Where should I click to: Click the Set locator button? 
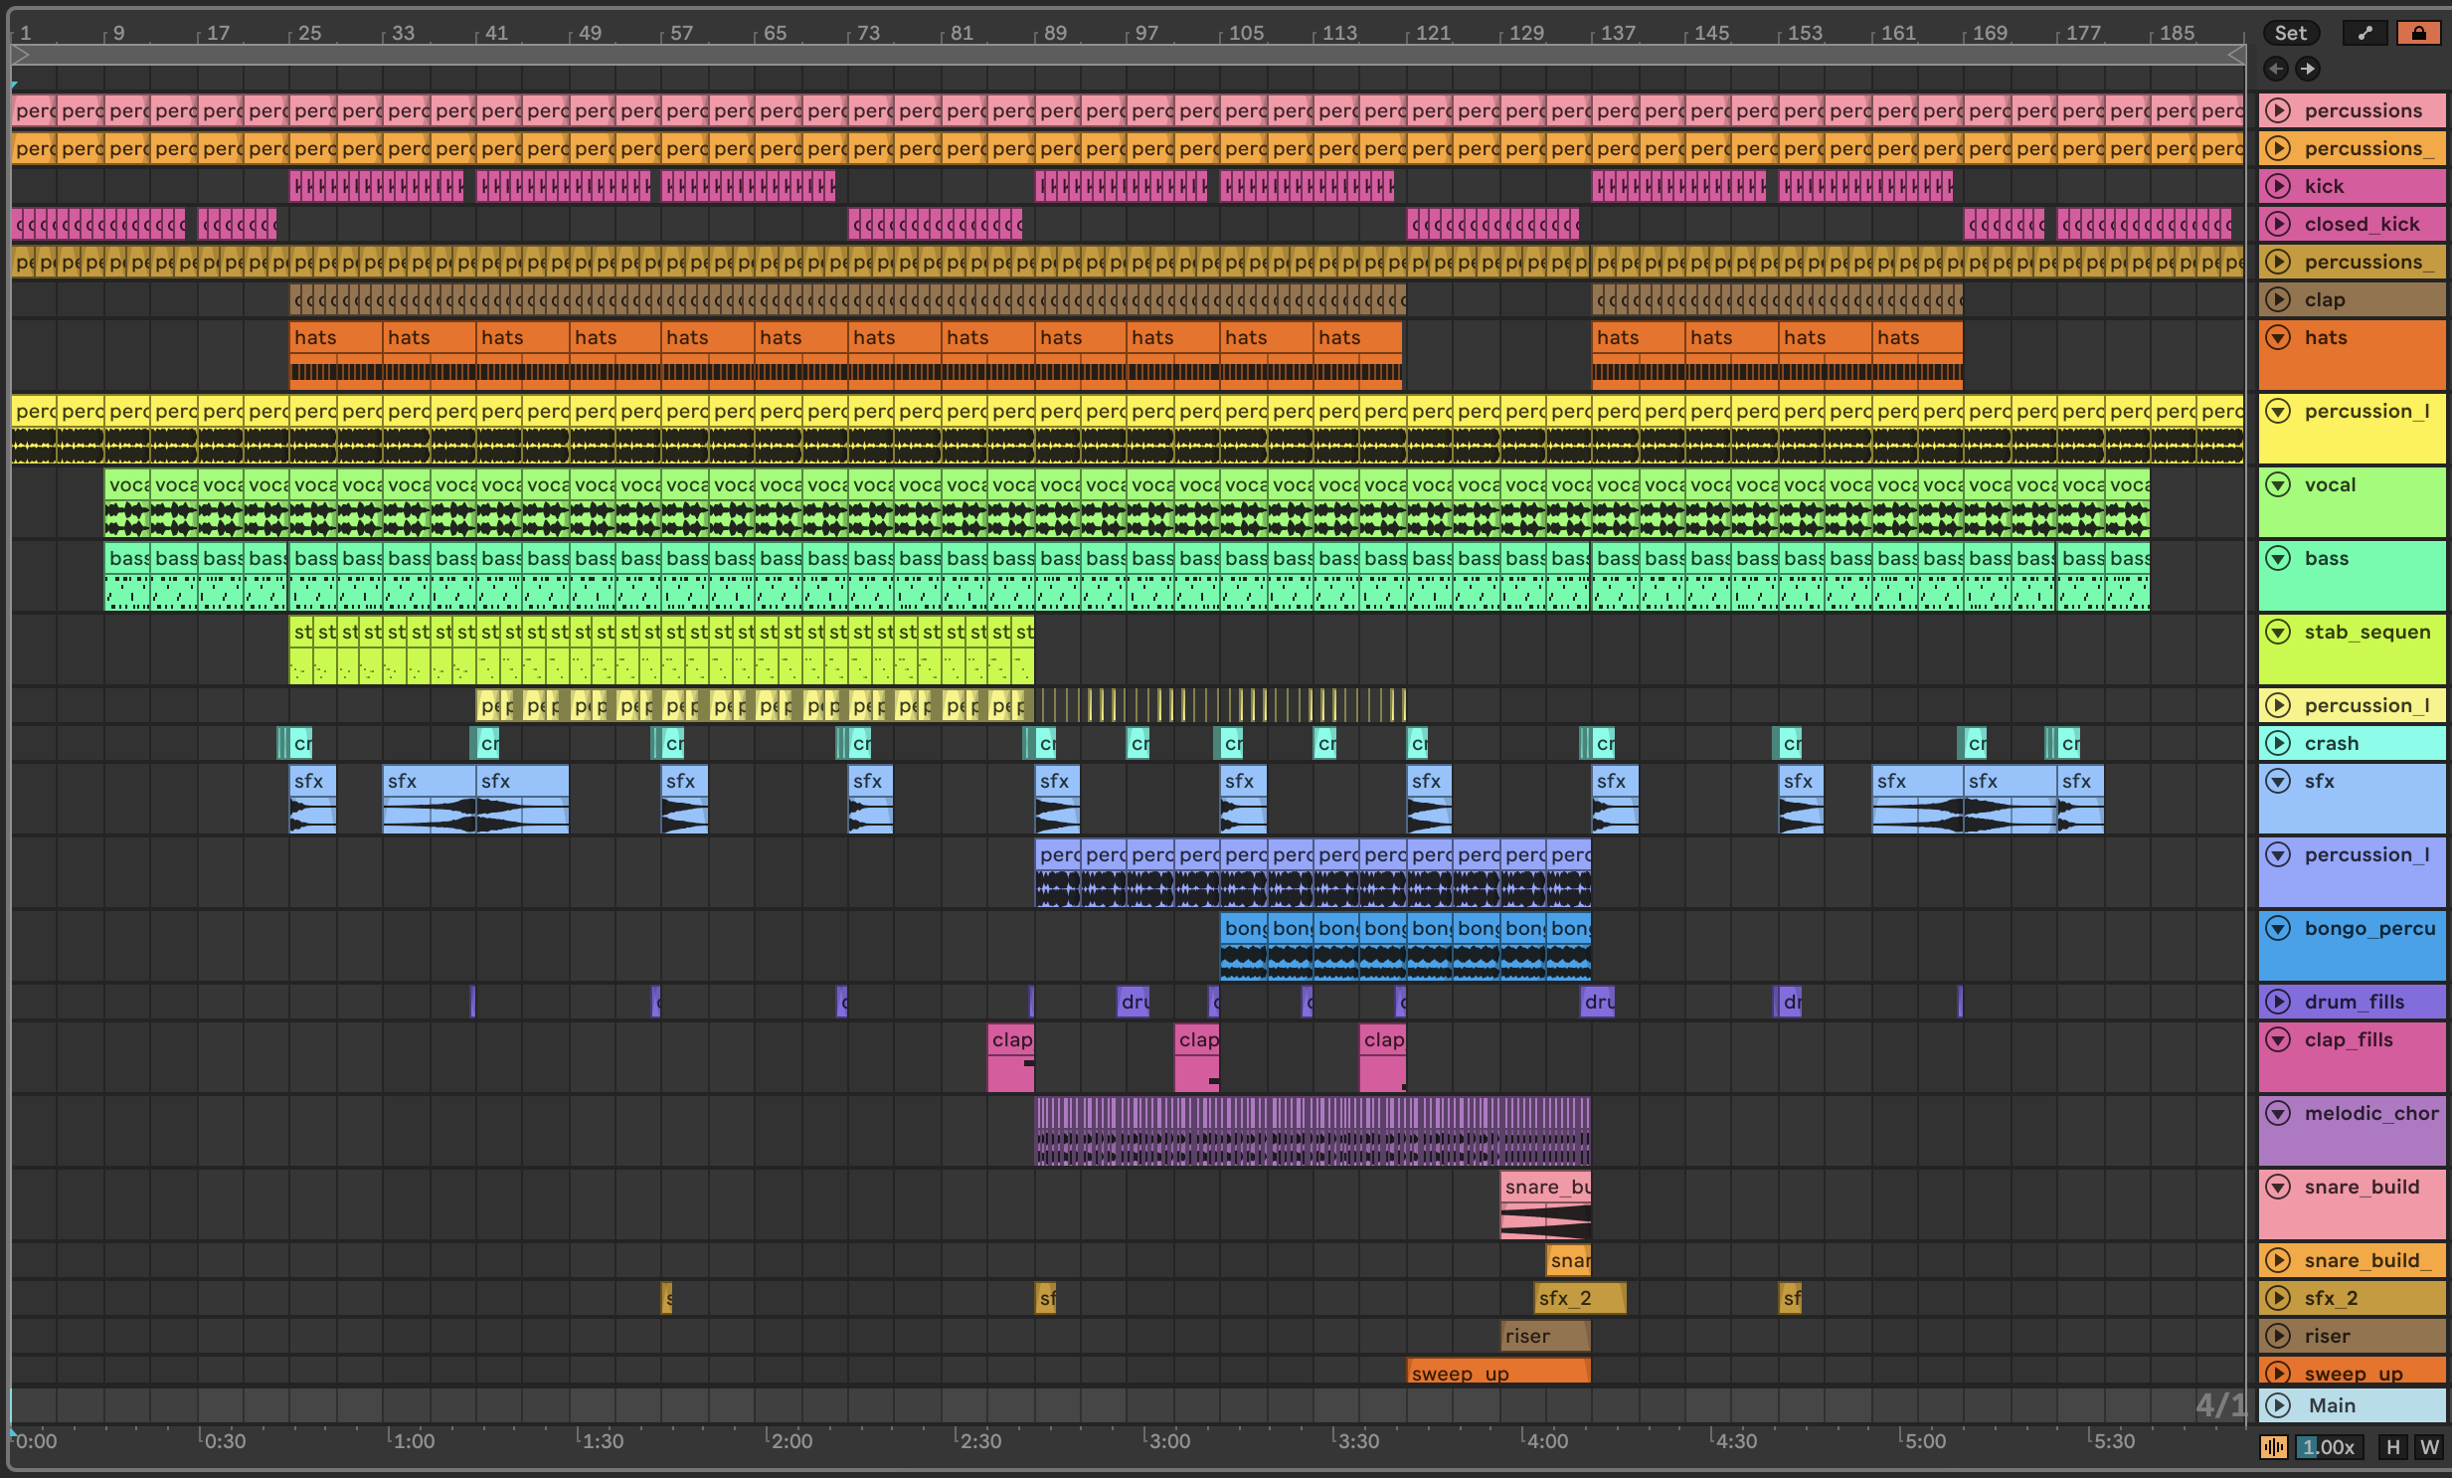(x=2289, y=33)
